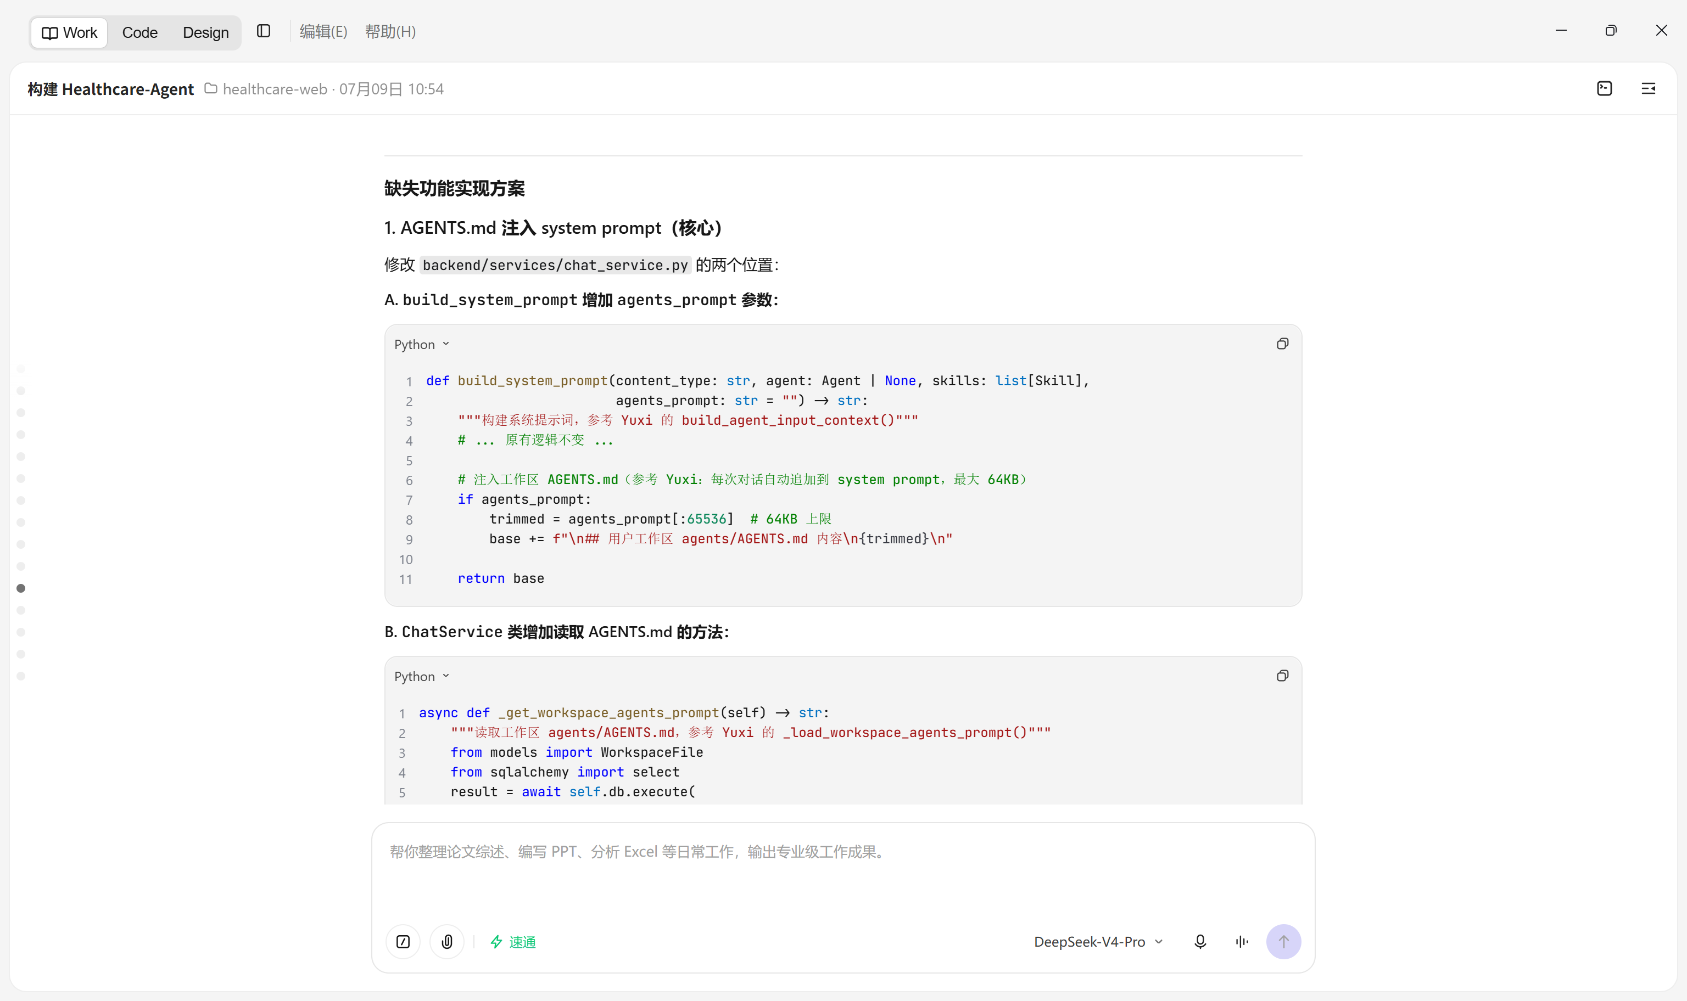
Task: Focus the message input field
Action: point(843,870)
